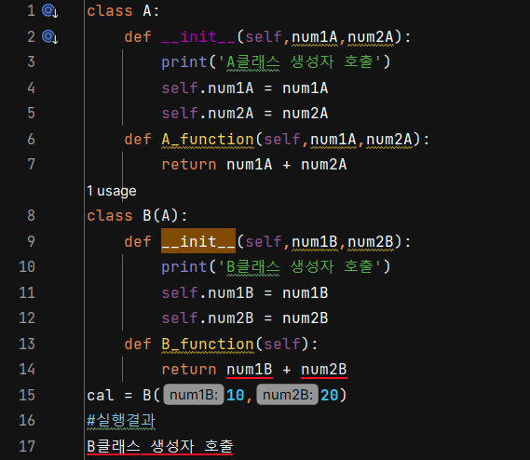Click the number 10 argument on line 15

click(x=236, y=395)
